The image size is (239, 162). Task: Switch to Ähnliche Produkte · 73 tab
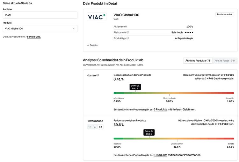pos(198,60)
